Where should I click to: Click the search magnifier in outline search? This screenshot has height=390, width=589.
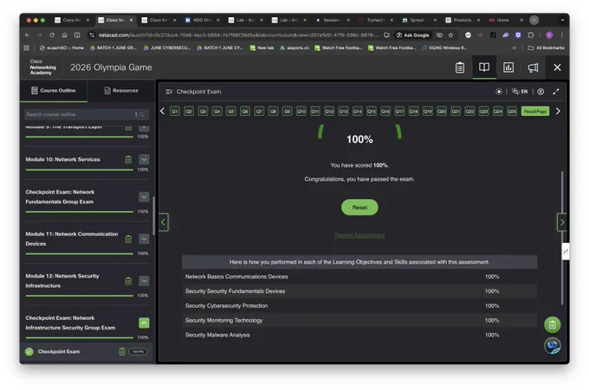142,114
